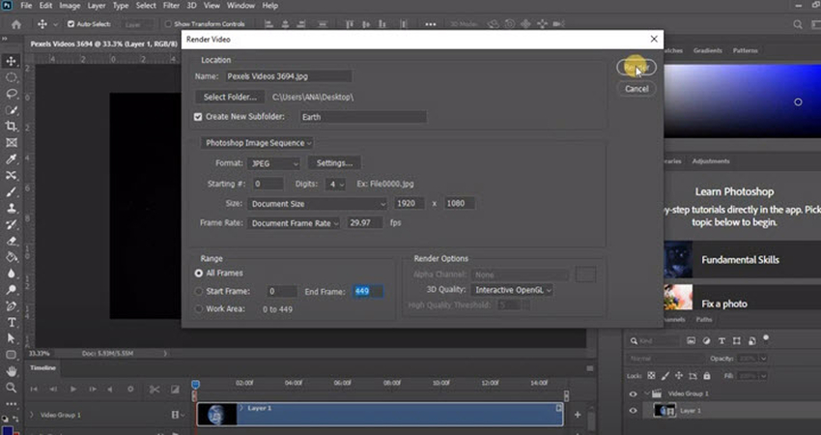
Task: Expand Video Group 1 in the timeline
Action: pos(32,415)
